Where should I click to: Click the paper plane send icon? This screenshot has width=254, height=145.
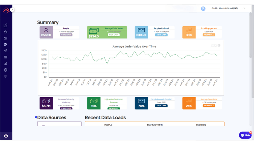[6, 51]
